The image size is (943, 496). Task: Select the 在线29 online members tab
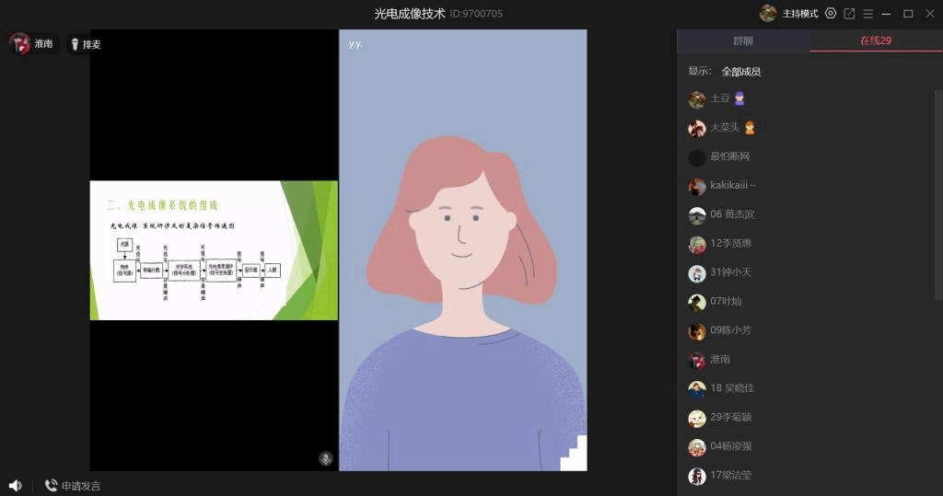[x=875, y=40]
